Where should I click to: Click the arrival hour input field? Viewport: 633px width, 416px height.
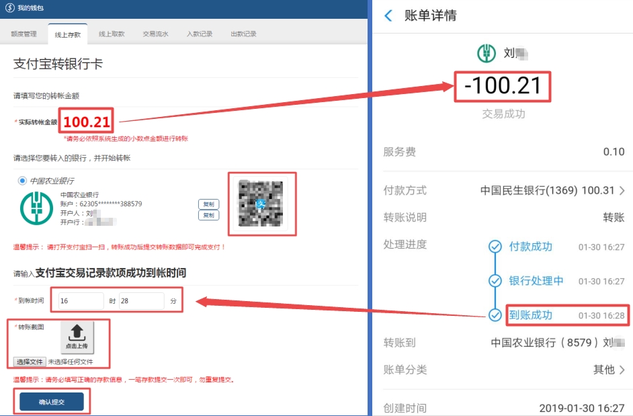pos(80,301)
